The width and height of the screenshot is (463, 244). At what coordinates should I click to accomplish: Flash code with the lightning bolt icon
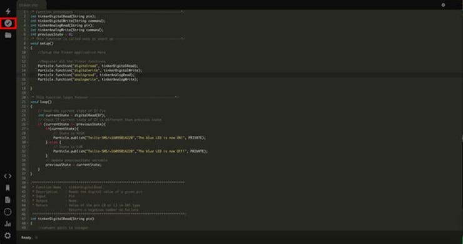[8, 11]
